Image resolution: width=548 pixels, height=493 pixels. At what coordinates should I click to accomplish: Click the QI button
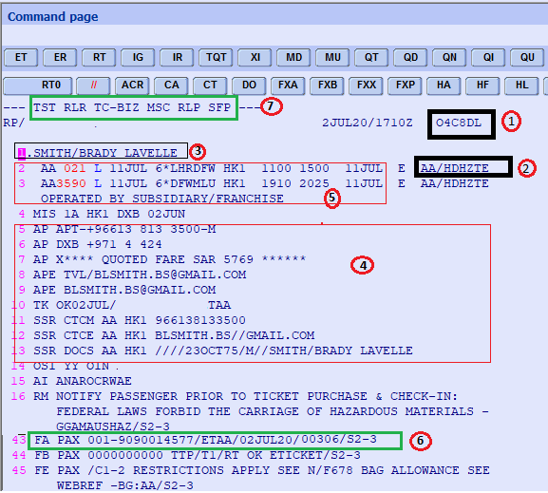tap(488, 58)
